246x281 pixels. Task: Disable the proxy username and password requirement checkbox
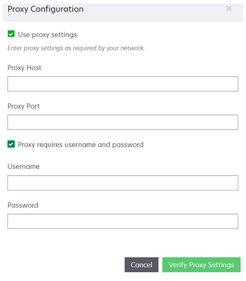11,144
